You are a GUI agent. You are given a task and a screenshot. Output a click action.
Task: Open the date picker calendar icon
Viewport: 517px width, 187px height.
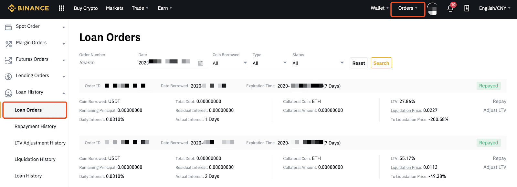pyautogui.click(x=201, y=63)
